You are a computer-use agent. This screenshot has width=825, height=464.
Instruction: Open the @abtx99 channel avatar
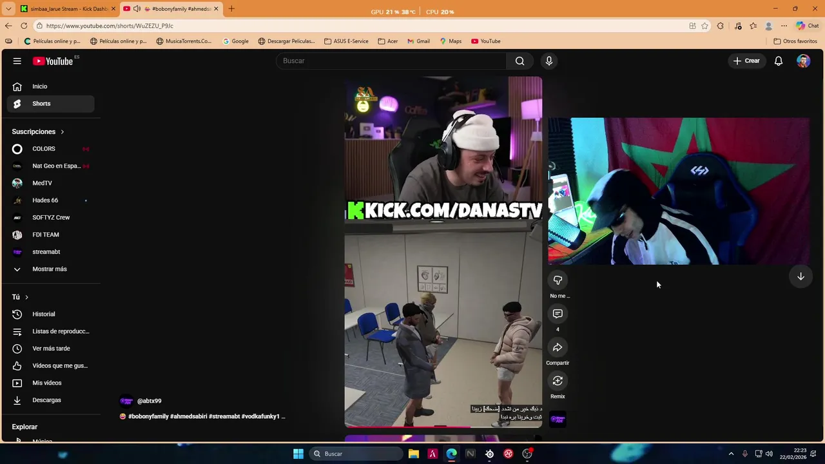[126, 401]
